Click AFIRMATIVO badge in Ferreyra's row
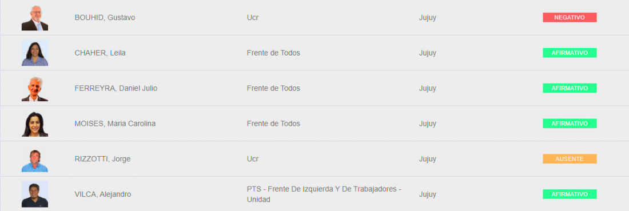The image size is (629, 211). [x=570, y=88]
